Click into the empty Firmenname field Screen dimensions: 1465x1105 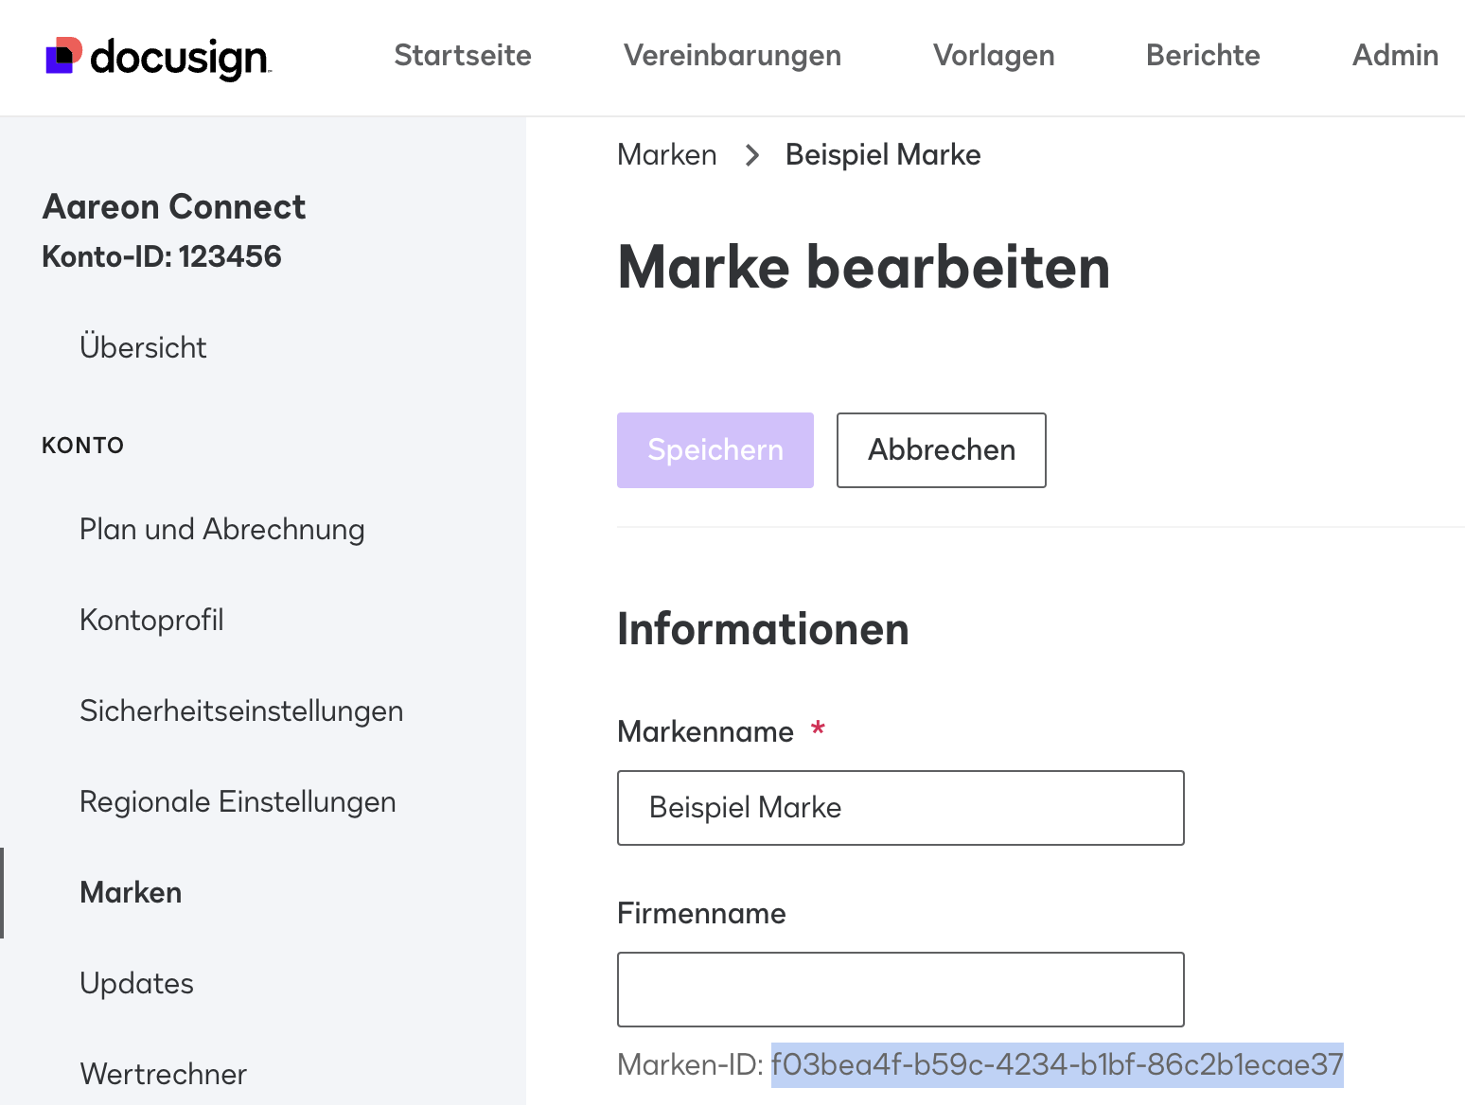coord(901,990)
